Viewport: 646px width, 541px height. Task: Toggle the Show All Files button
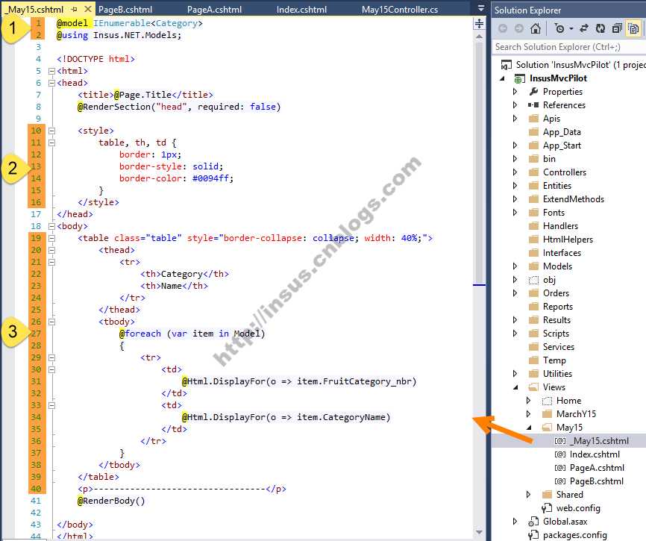point(633,28)
